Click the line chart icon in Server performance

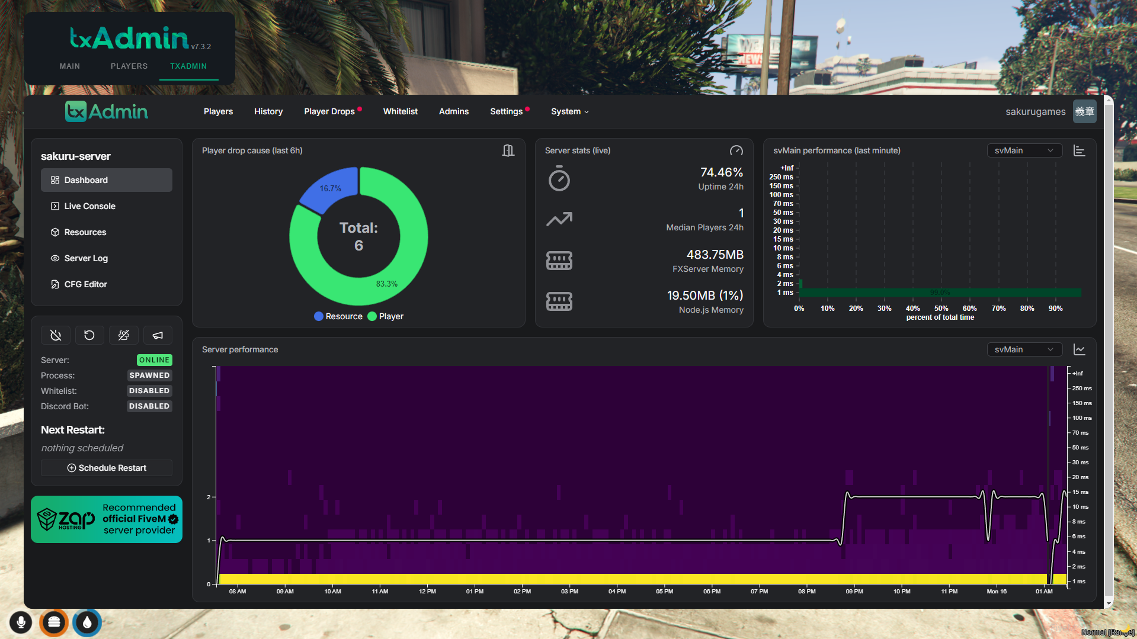click(1079, 350)
